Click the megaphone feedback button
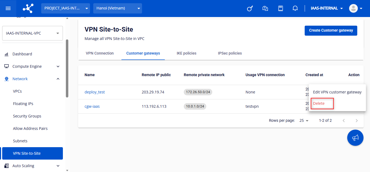 [x=355, y=138]
